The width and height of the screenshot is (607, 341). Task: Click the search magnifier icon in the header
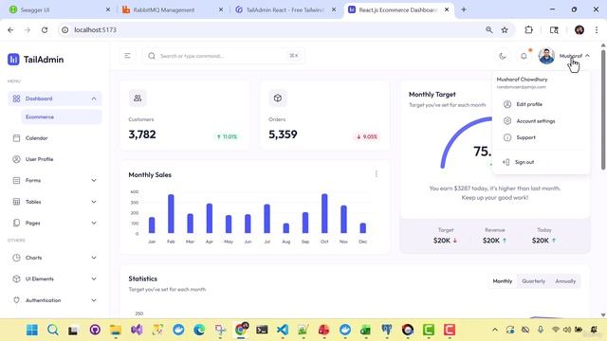pos(152,56)
